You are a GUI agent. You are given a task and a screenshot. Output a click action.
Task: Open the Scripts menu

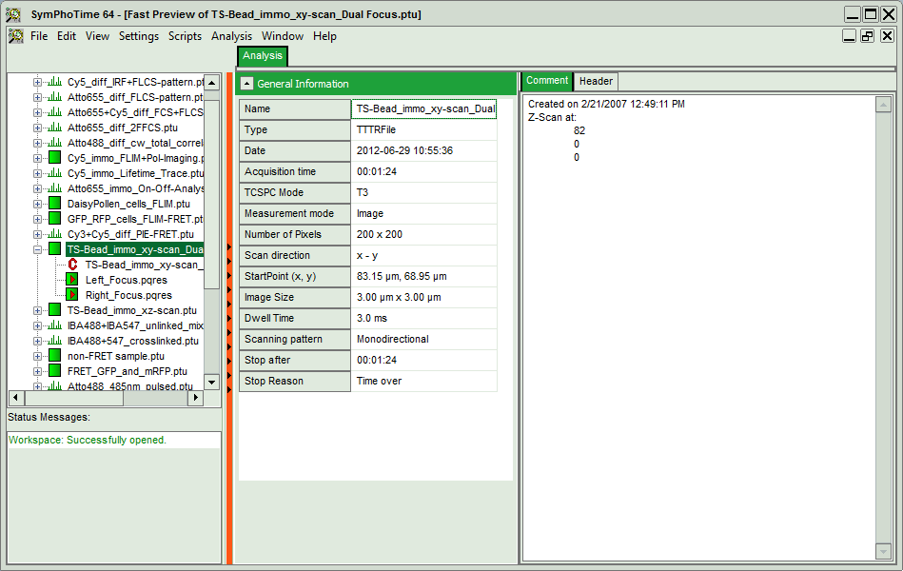(x=185, y=36)
